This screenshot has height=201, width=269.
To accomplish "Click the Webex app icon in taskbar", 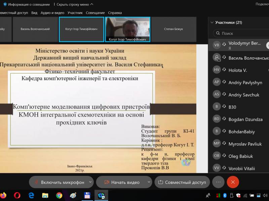I will click(101, 195).
